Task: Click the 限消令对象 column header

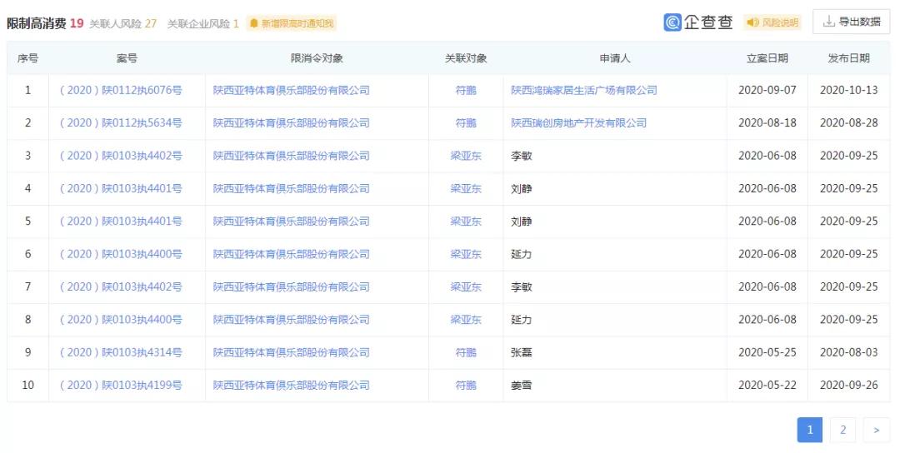Action: pyautogui.click(x=317, y=58)
